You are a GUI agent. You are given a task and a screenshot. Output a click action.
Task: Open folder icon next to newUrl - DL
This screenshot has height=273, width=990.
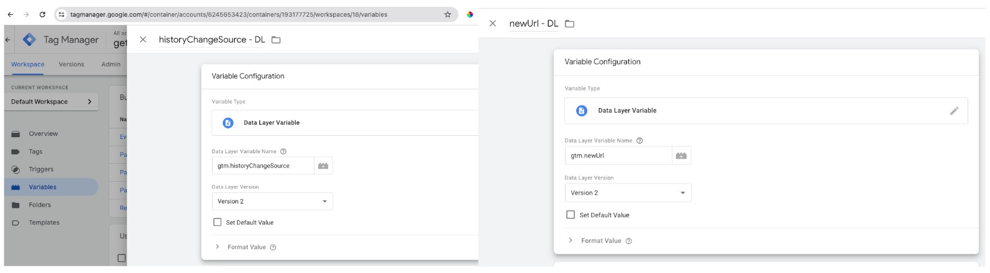(569, 24)
